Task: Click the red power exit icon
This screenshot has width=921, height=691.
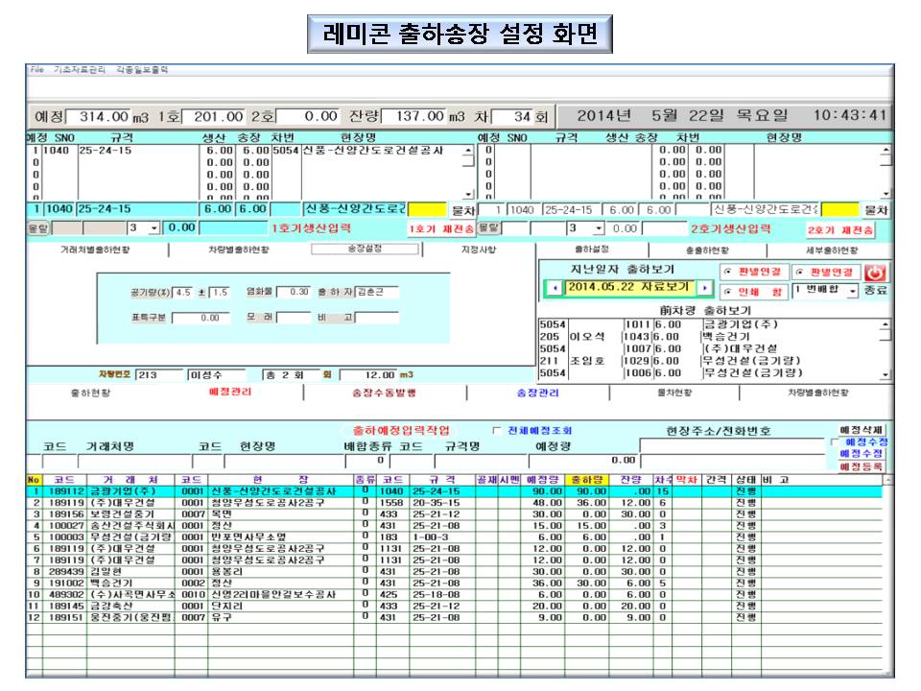Action: coord(875,273)
